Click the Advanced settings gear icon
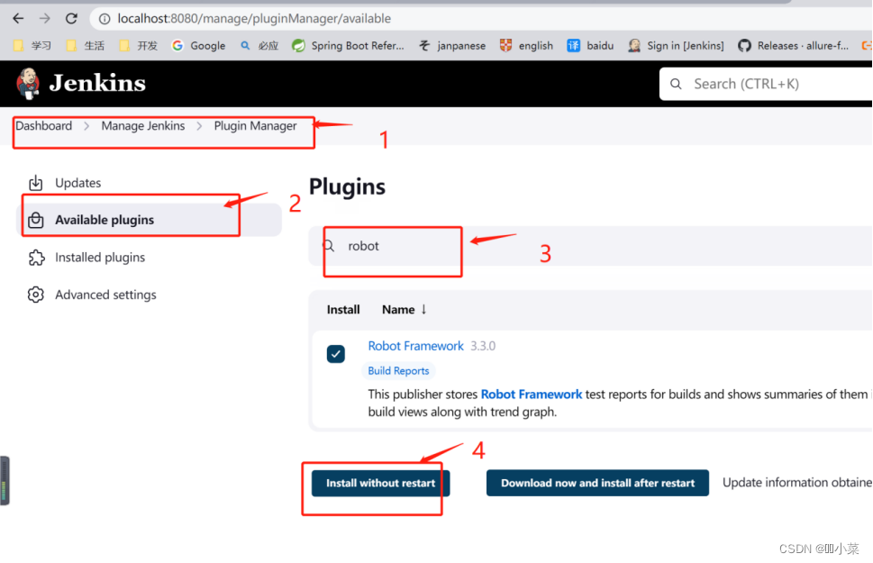Screen dimensions: 873x563 (x=34, y=295)
